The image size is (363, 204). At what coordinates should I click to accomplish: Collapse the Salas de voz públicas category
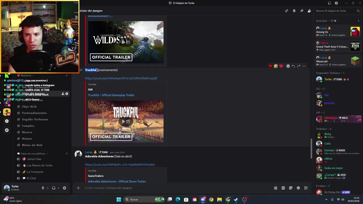(33, 154)
